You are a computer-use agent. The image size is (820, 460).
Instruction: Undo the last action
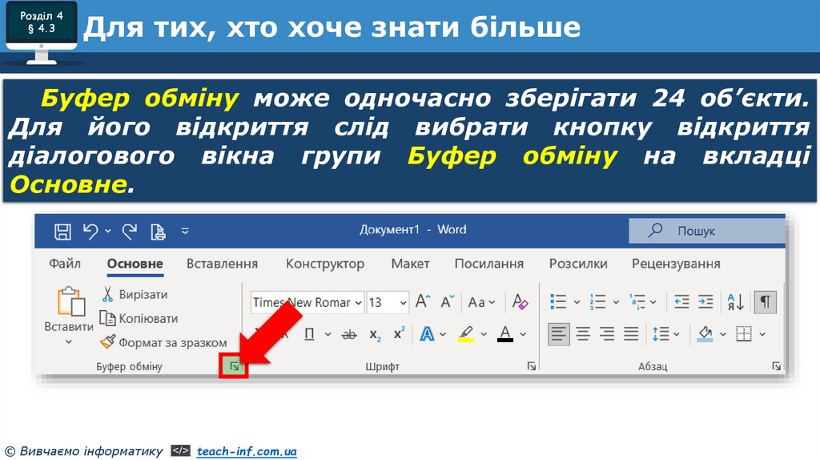pyautogui.click(x=90, y=232)
